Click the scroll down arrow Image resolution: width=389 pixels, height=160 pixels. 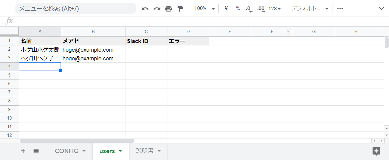tap(387, 135)
